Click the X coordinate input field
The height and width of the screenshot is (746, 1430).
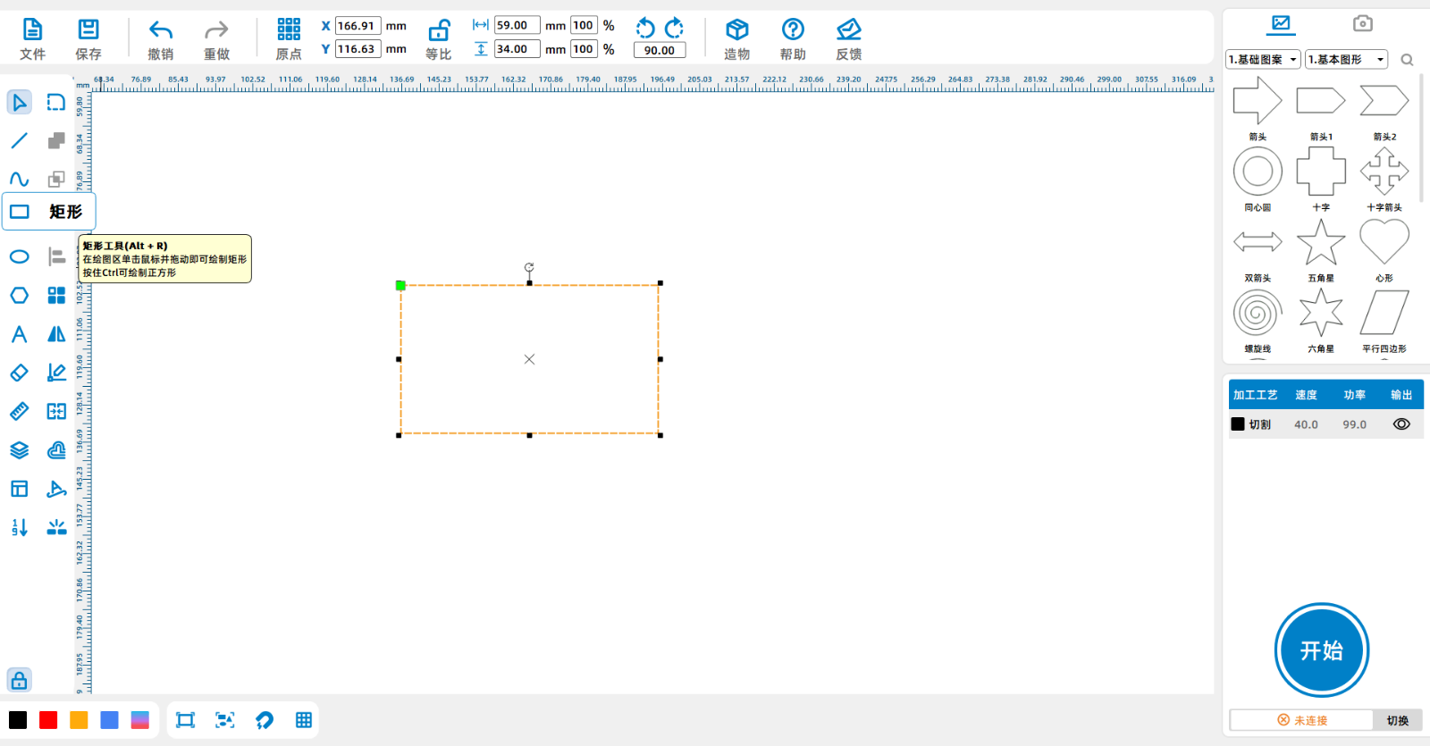coord(357,26)
